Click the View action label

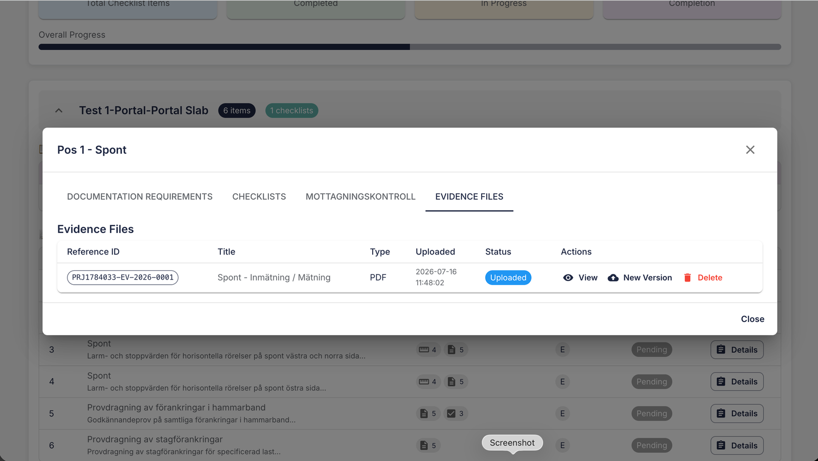(588, 278)
